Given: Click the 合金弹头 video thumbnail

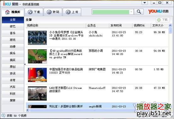Looking at the screenshot, I should (x=37, y=38).
